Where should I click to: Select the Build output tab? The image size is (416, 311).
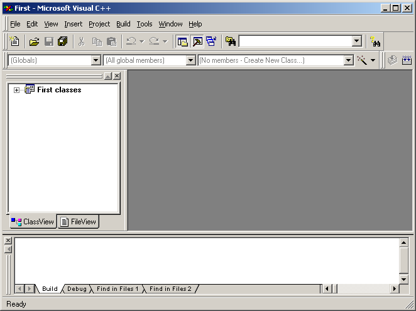tap(50, 289)
